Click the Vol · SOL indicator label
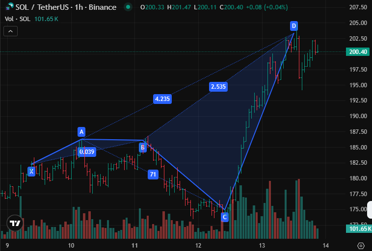The width and height of the screenshot is (372, 251). [x=18, y=19]
